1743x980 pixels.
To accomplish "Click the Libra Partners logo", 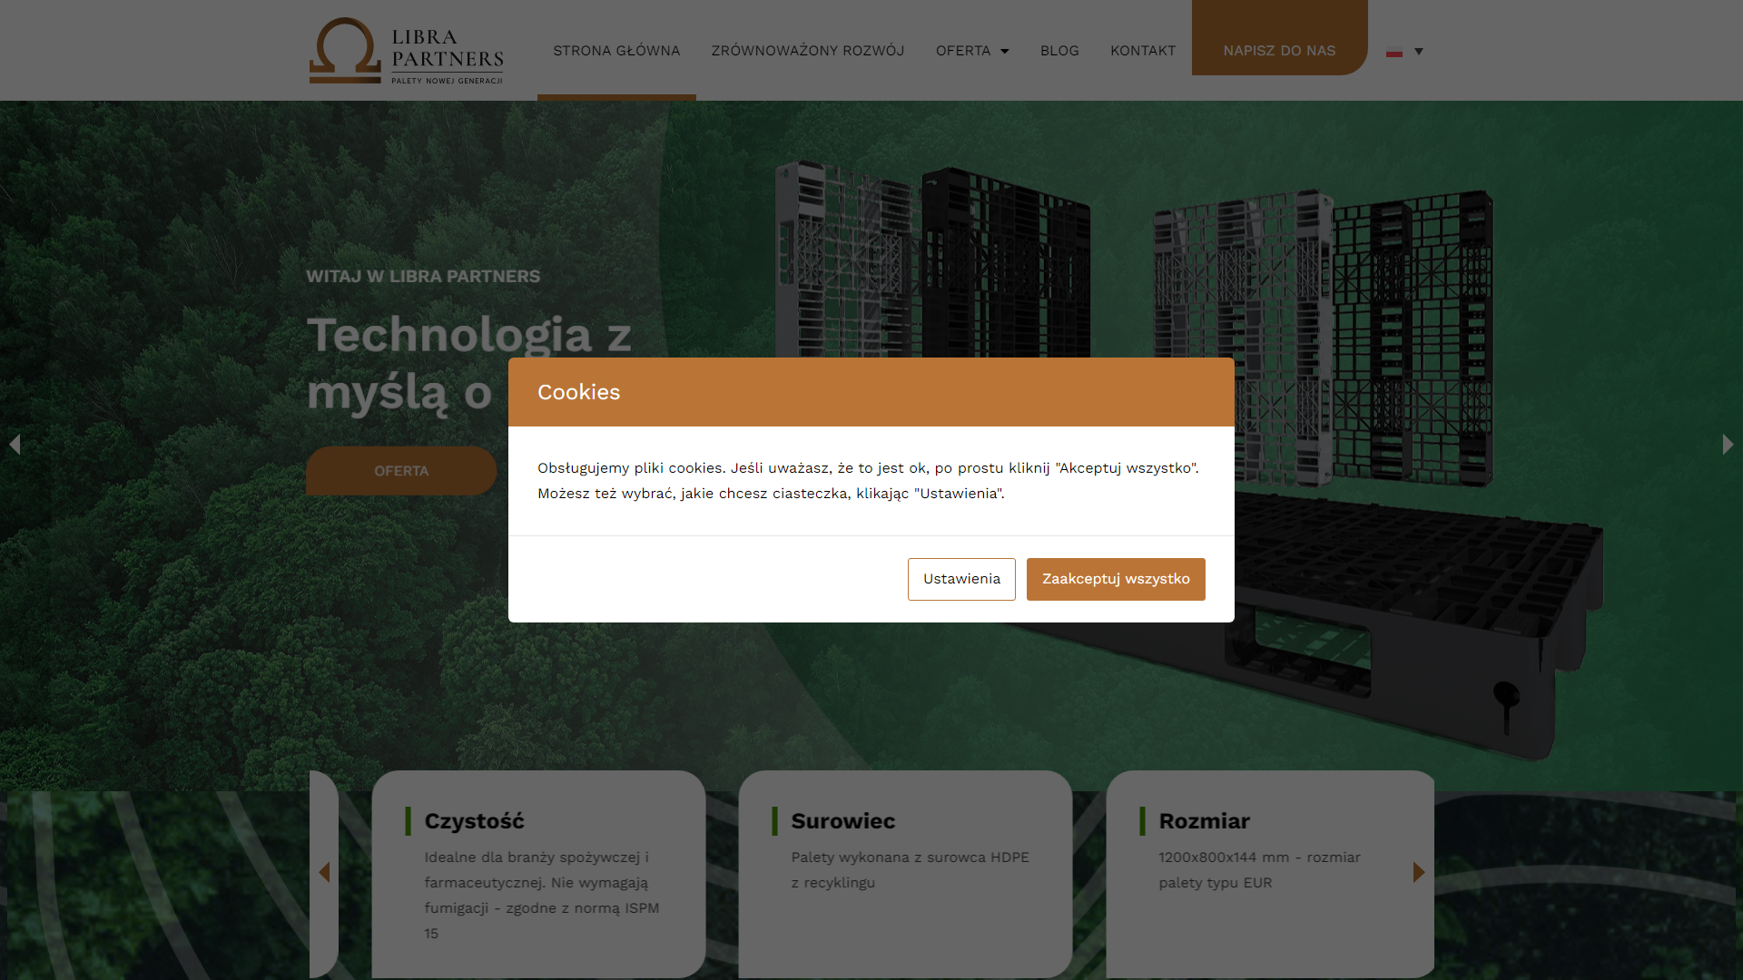I will click(x=406, y=51).
